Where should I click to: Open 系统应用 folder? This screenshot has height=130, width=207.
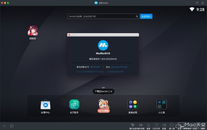pos(133,104)
